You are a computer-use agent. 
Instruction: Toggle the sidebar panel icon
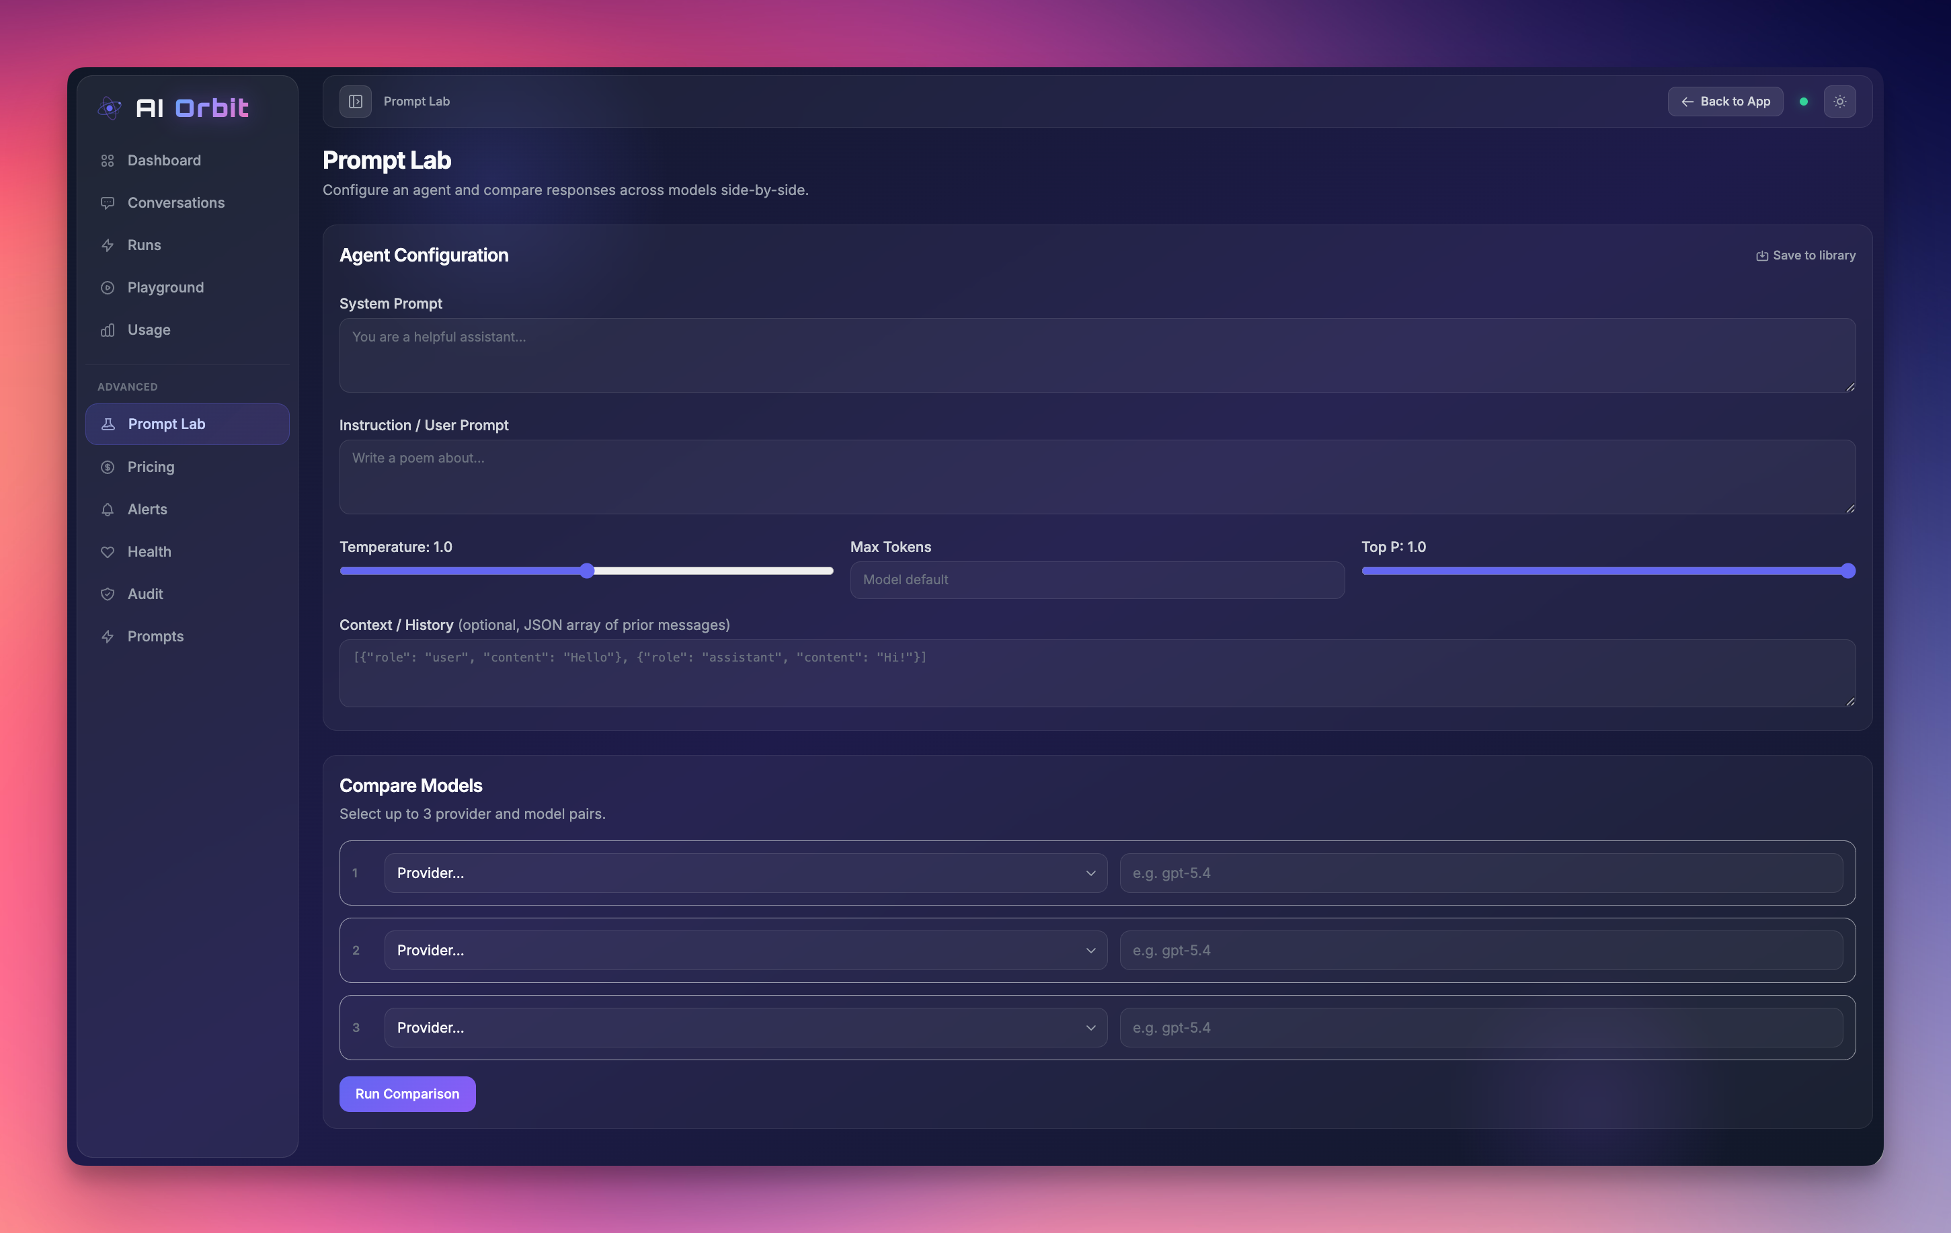[356, 102]
